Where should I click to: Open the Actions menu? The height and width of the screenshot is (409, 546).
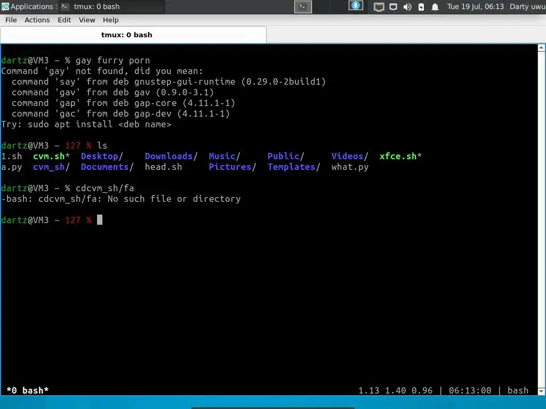coord(37,20)
